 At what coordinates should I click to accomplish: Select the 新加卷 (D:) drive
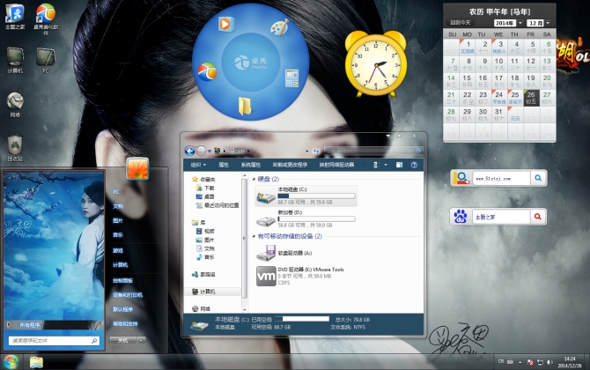306,218
